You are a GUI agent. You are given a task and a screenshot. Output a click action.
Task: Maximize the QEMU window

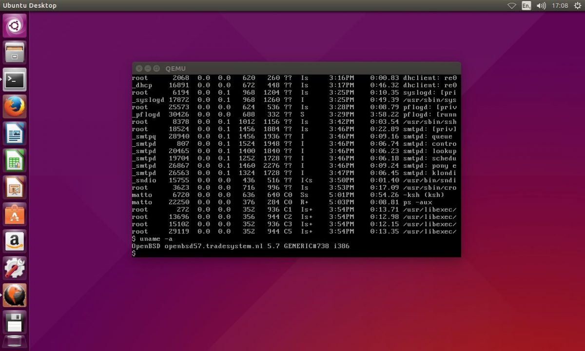(156, 68)
